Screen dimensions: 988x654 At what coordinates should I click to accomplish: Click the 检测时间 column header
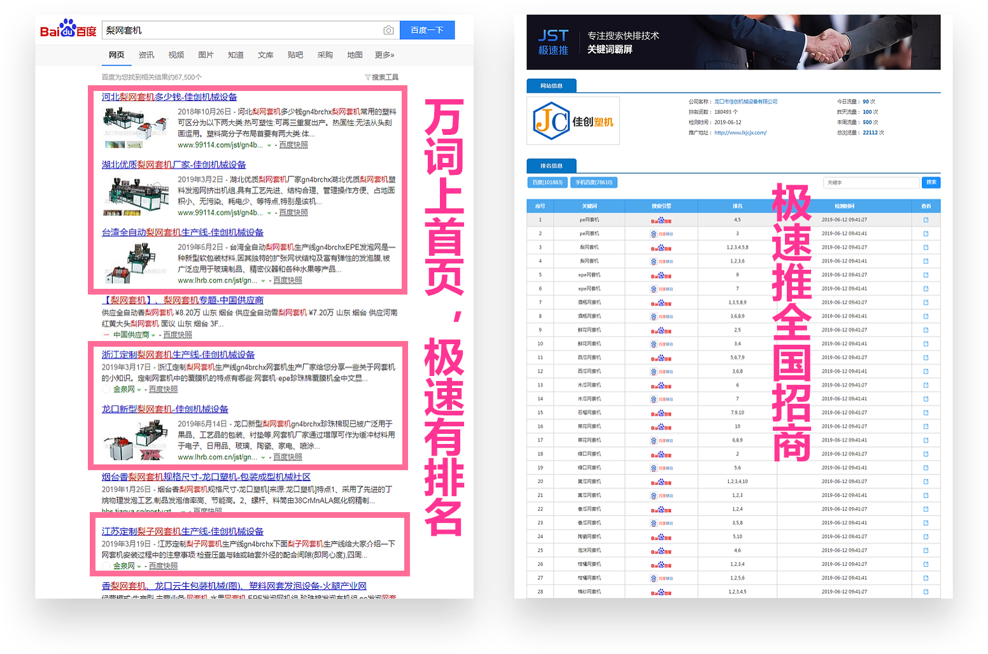844,206
